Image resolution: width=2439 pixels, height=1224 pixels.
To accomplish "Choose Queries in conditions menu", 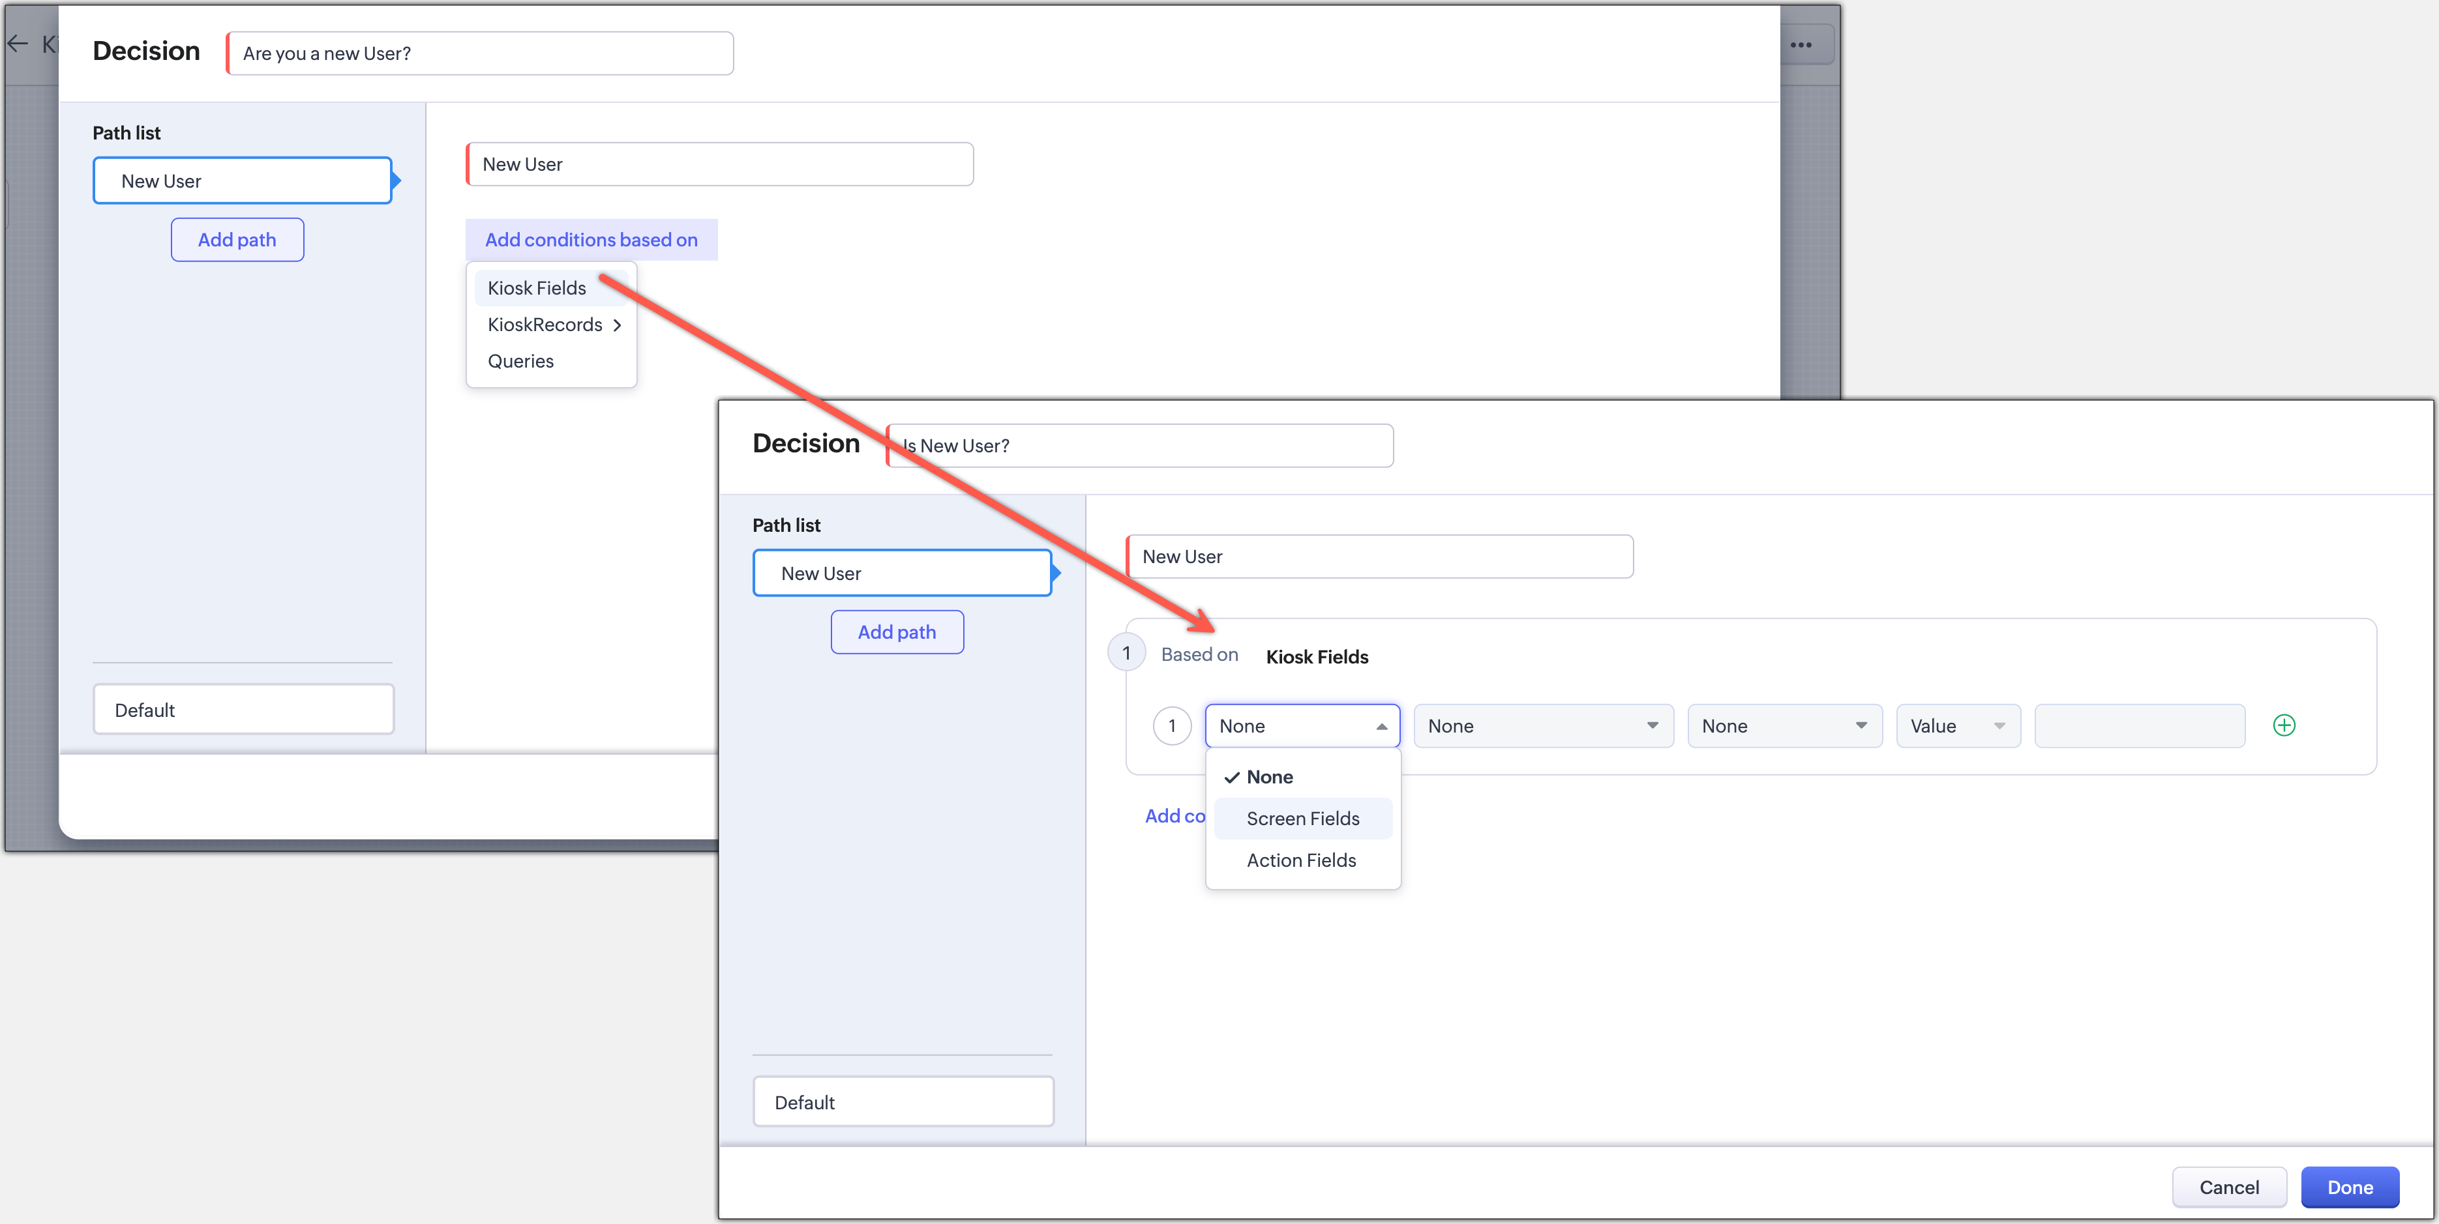I will tap(520, 360).
